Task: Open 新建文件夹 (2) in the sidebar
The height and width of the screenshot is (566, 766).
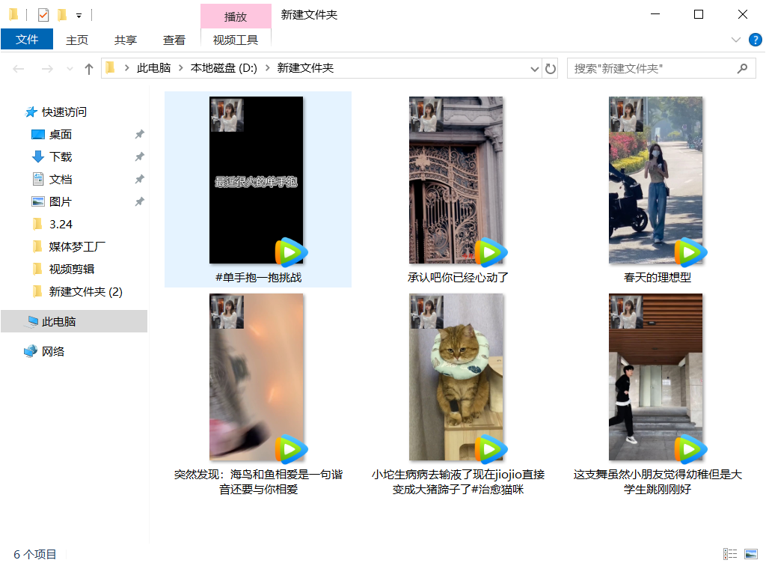Action: [85, 292]
